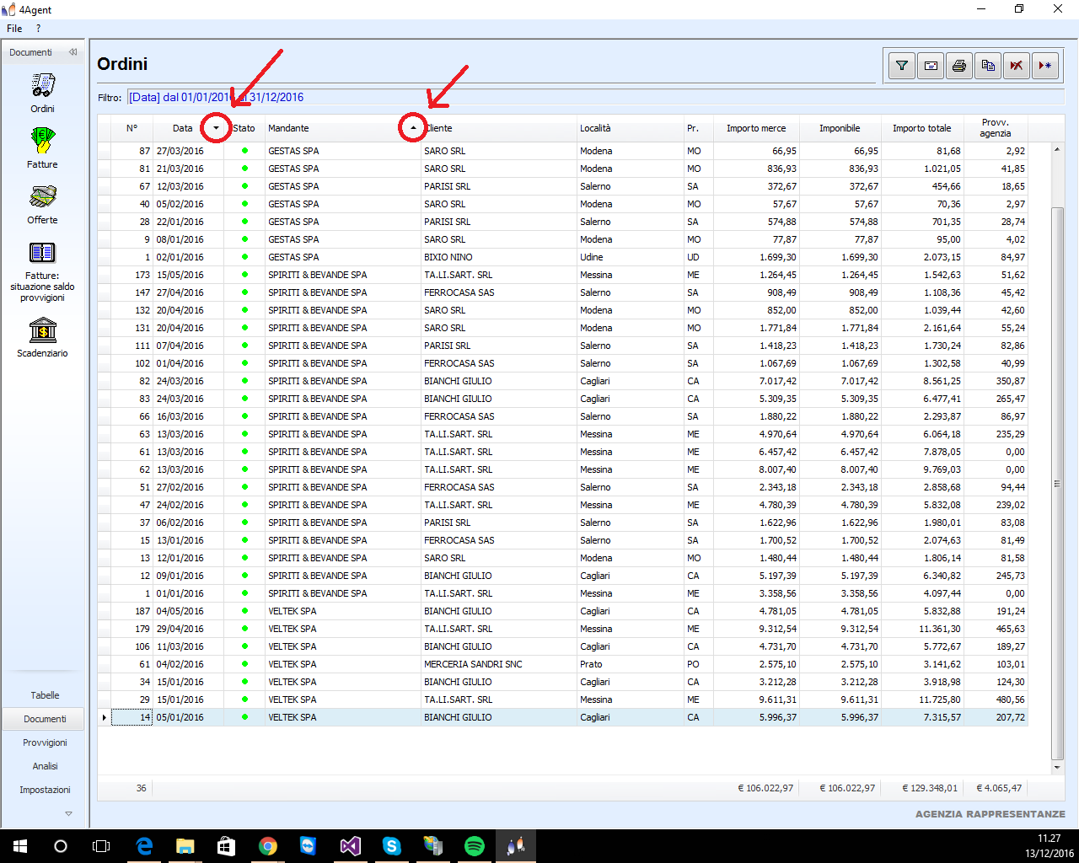This screenshot has width=1079, height=863.
Task: Sort by the Importo merce column header
Action: pyautogui.click(x=756, y=128)
